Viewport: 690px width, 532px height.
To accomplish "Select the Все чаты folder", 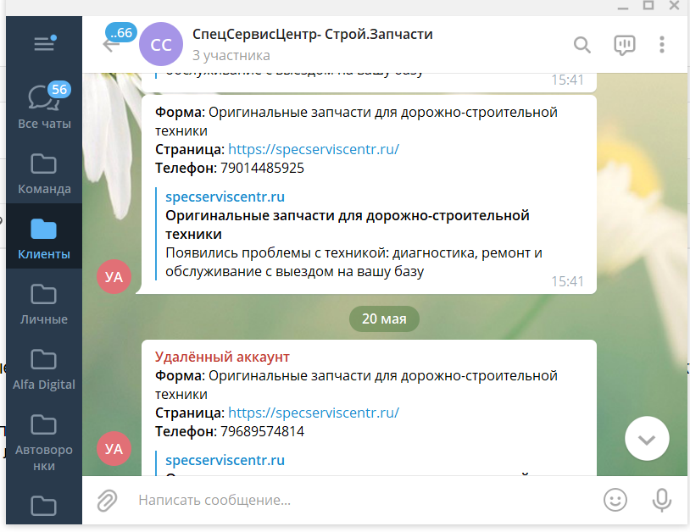I will [x=44, y=106].
